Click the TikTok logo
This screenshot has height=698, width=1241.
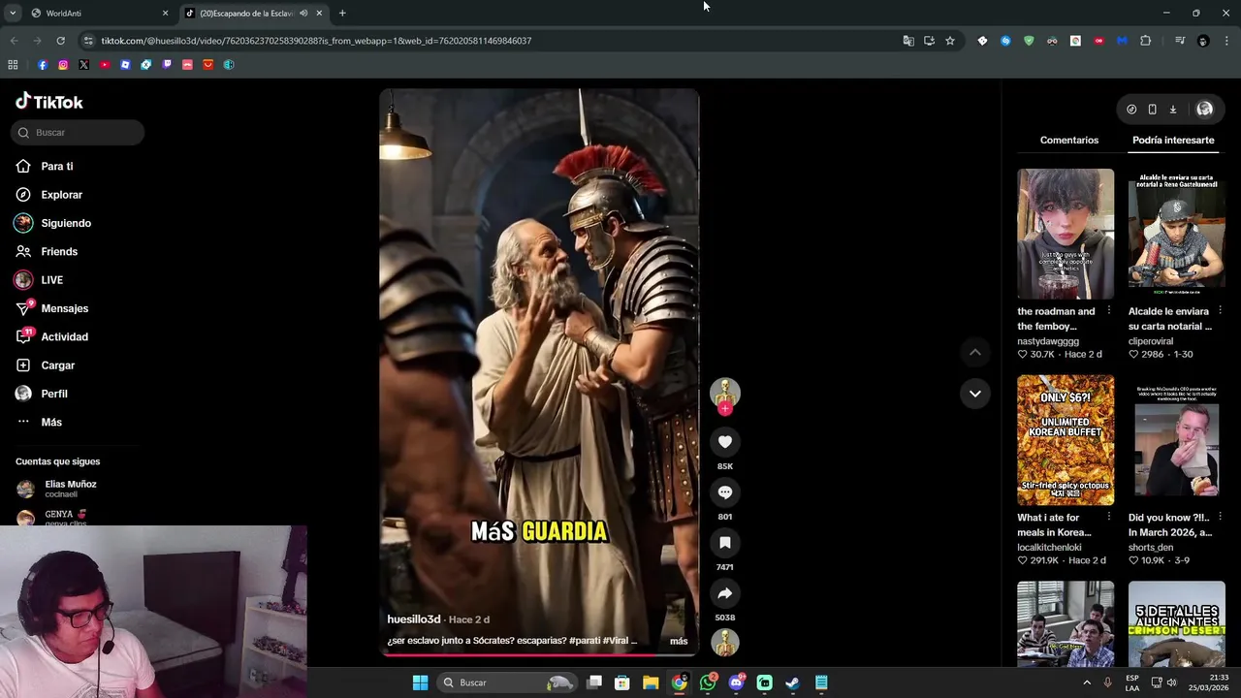[49, 102]
